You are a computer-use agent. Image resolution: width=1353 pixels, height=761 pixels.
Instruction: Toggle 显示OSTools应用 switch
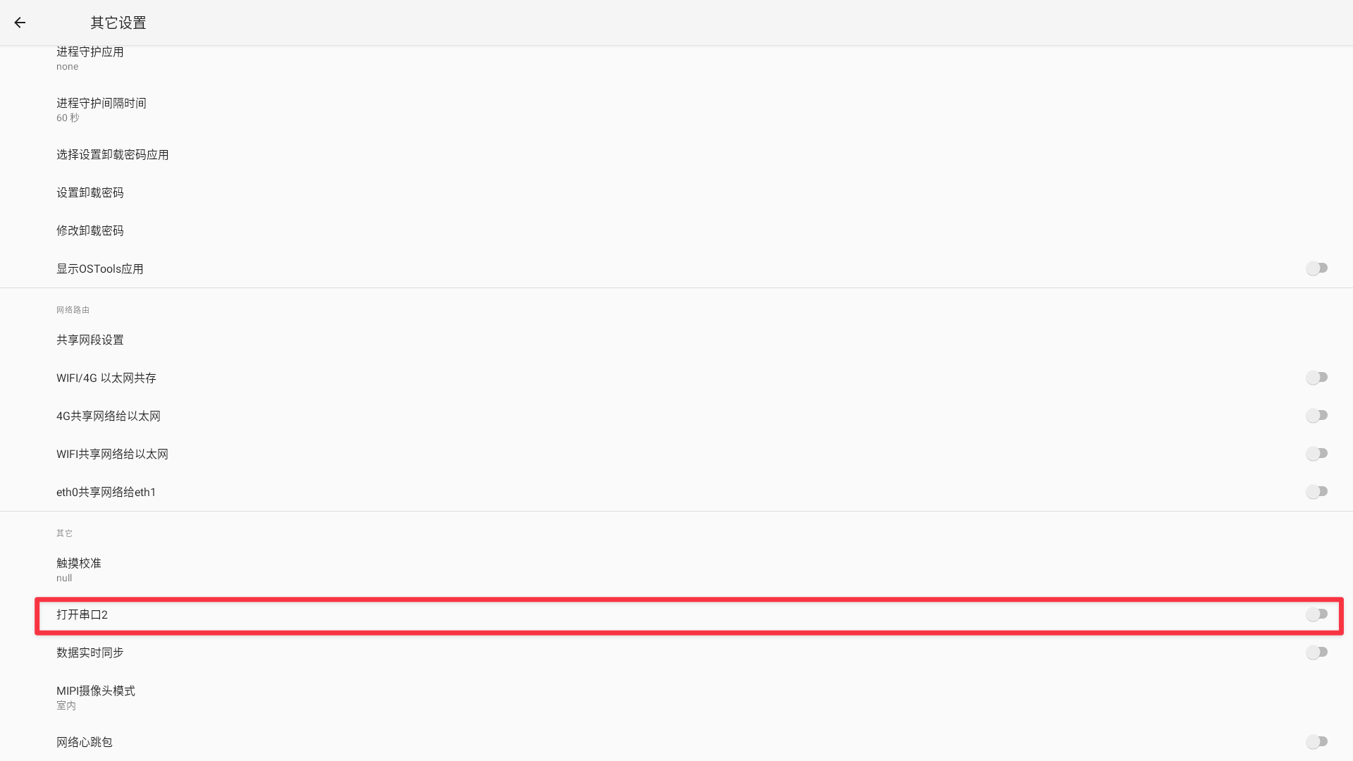1316,268
